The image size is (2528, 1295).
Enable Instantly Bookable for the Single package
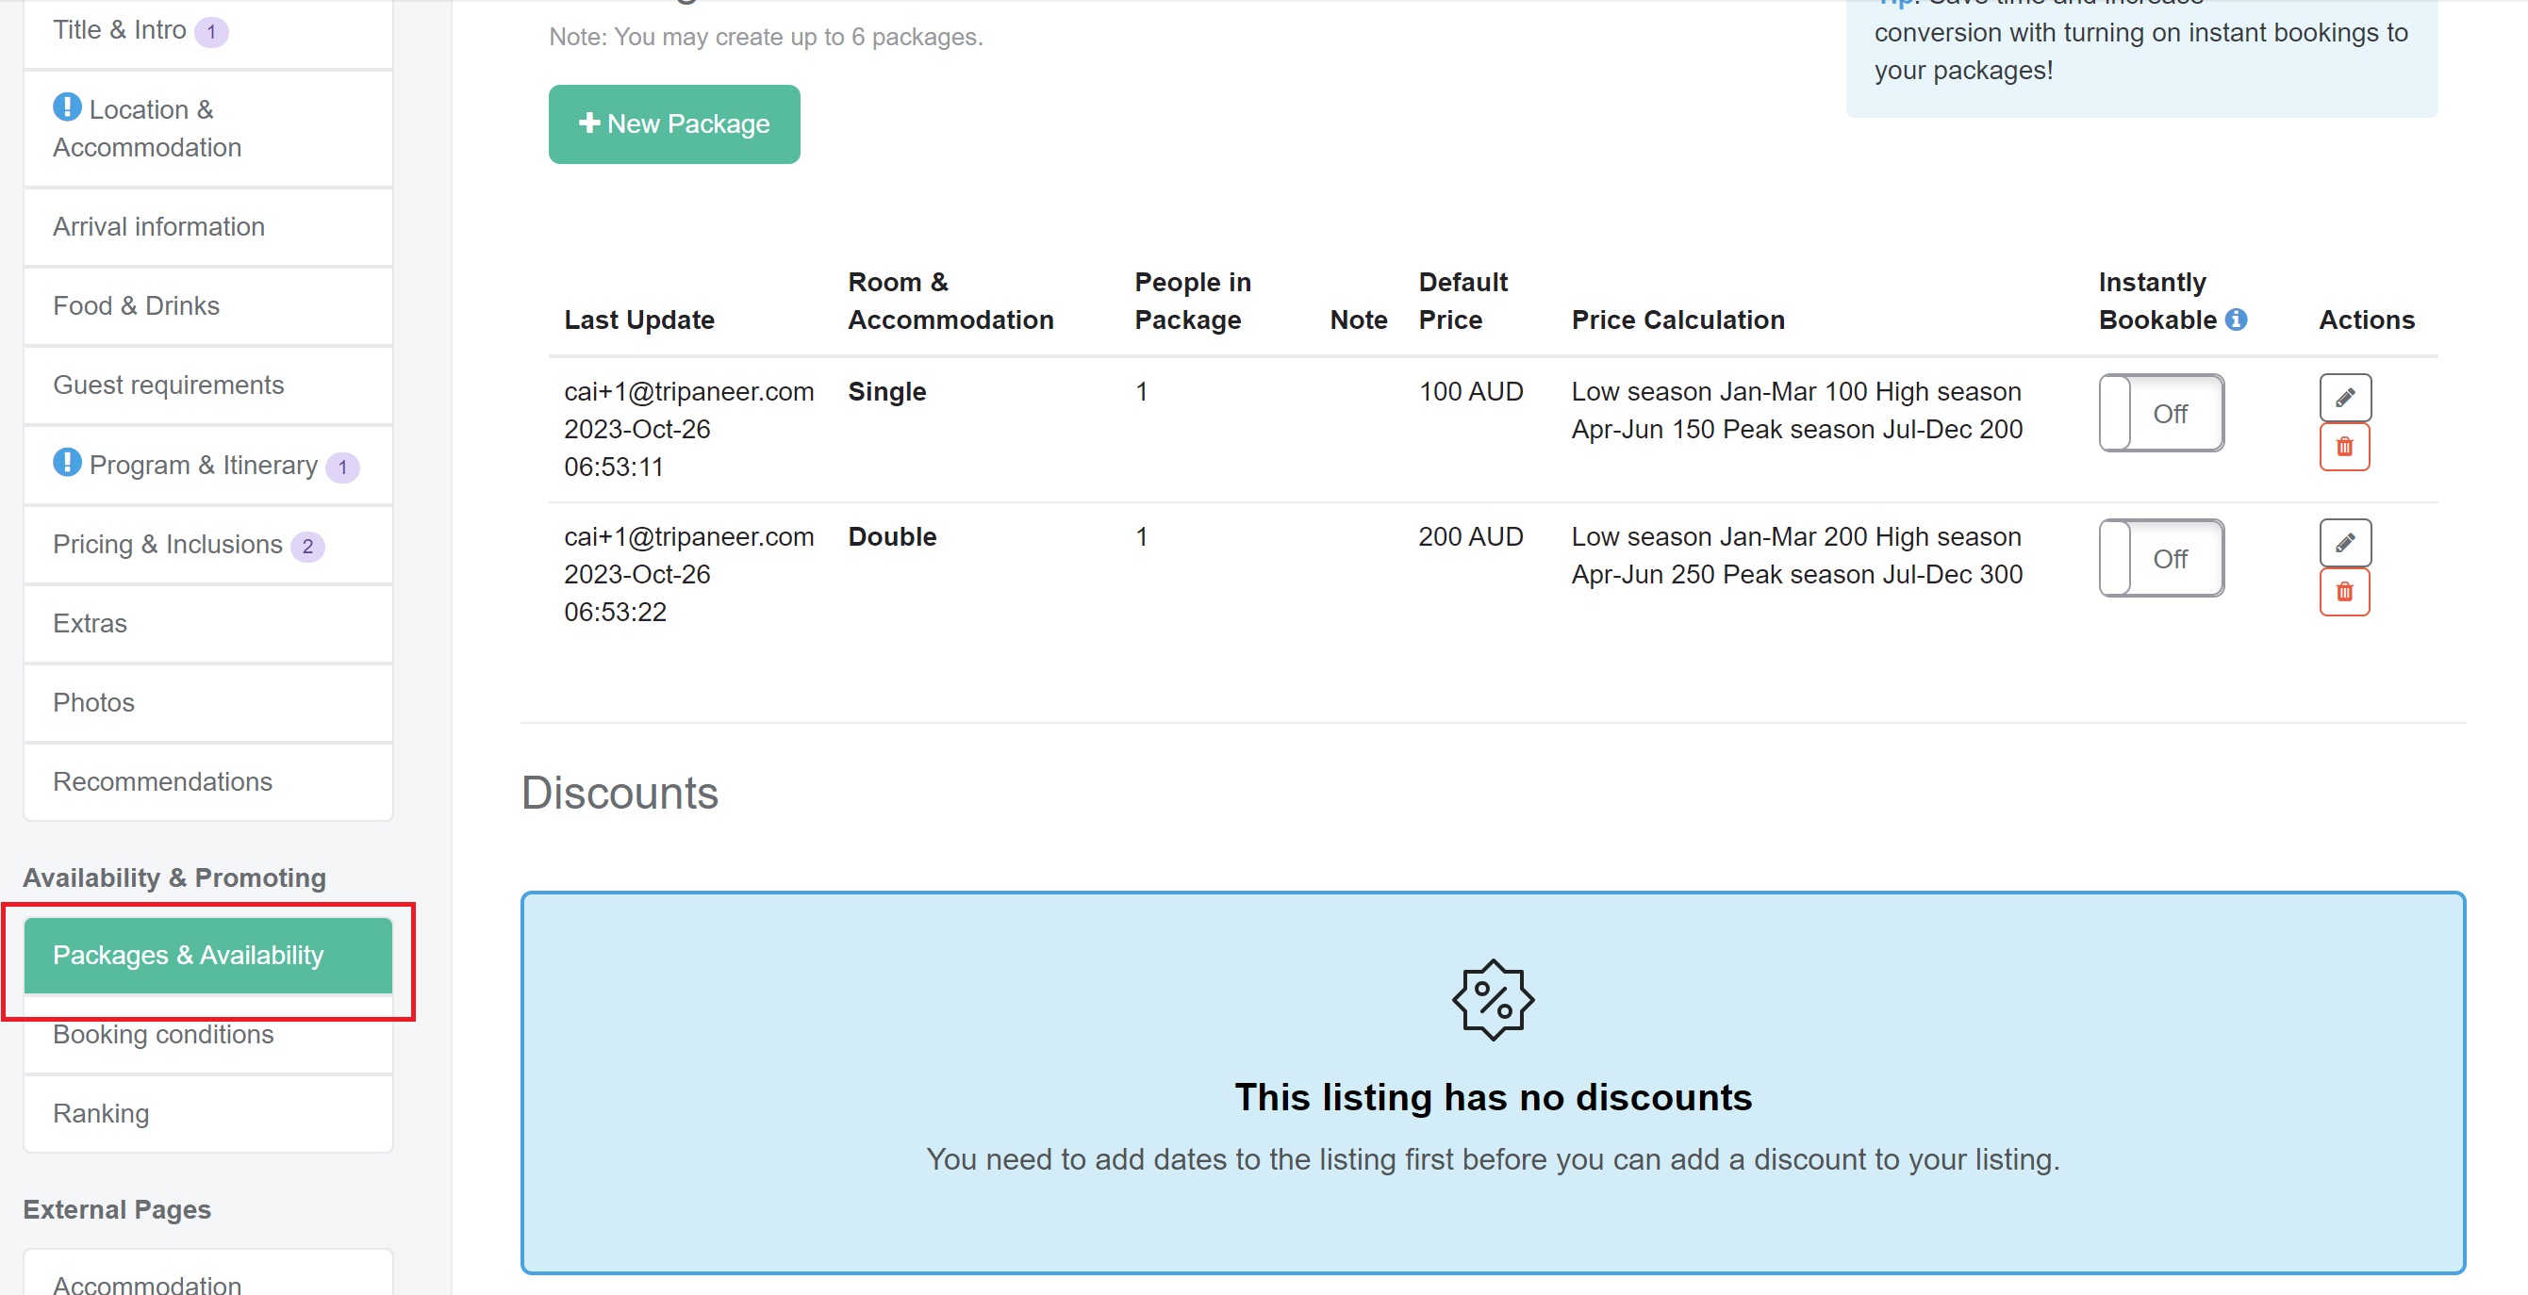(x=2161, y=413)
